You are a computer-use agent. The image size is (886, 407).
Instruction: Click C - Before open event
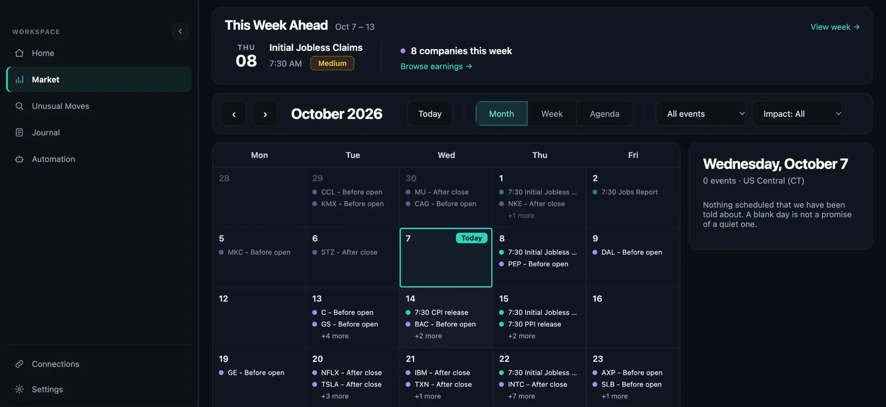(x=343, y=312)
